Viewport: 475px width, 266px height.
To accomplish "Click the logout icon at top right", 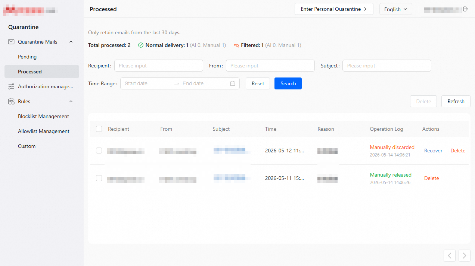I will [465, 9].
